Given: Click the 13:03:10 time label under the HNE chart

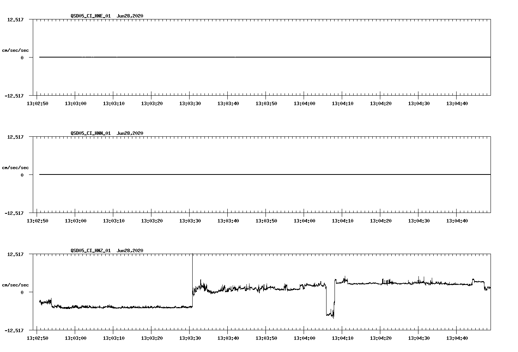Looking at the screenshot, I should pos(114,104).
